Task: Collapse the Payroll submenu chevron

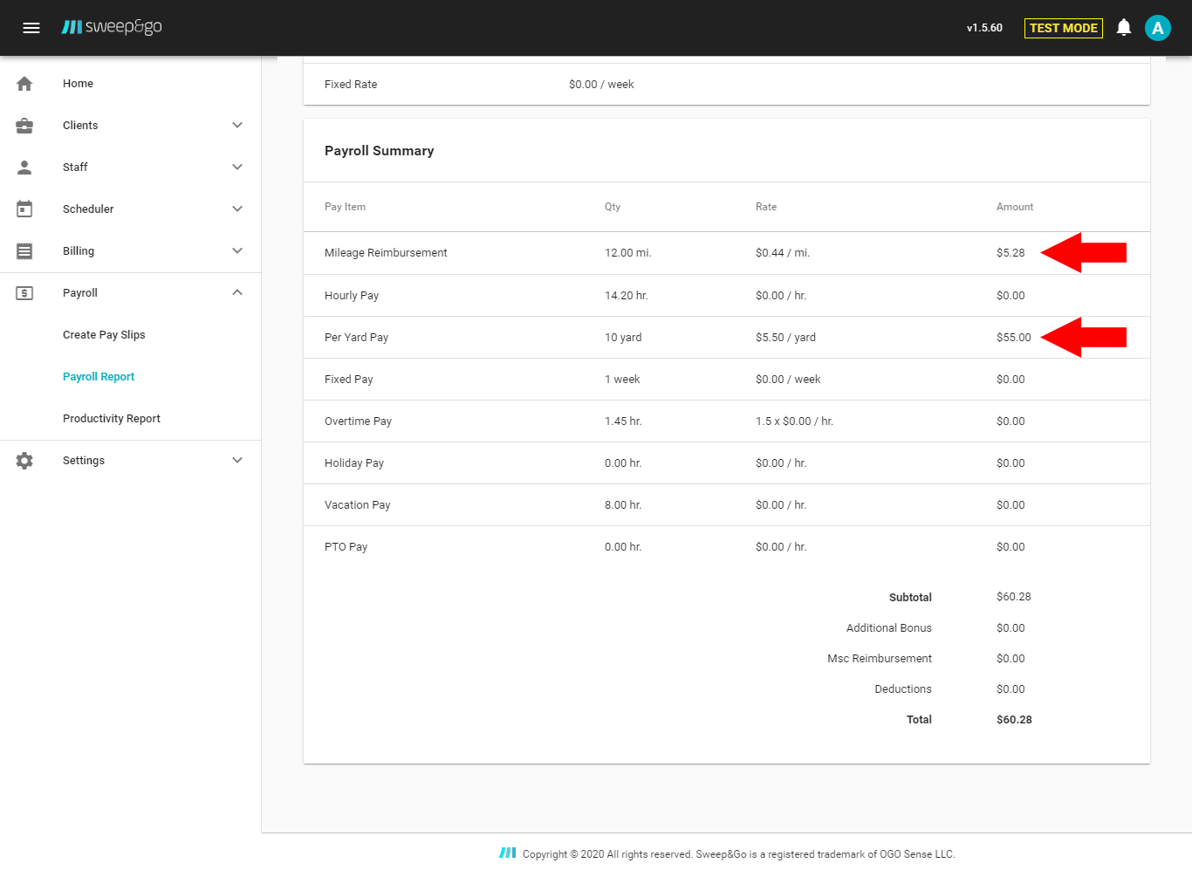Action: point(237,293)
